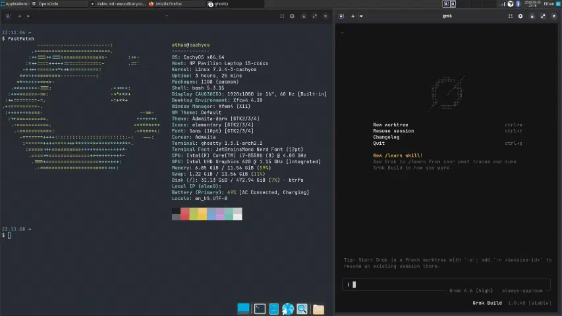Click 'Grok 4.6 (high)' model label
The width and height of the screenshot is (562, 316).
(x=471, y=290)
